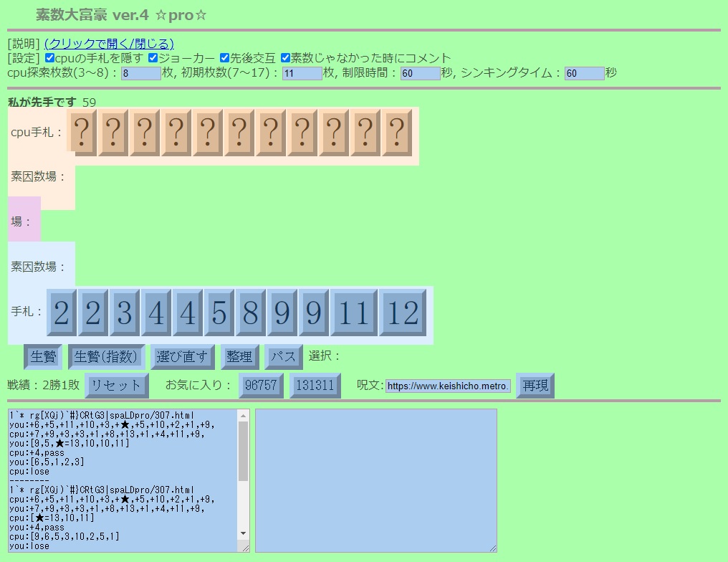
Task: Choose favorite number 96757
Action: click(261, 386)
